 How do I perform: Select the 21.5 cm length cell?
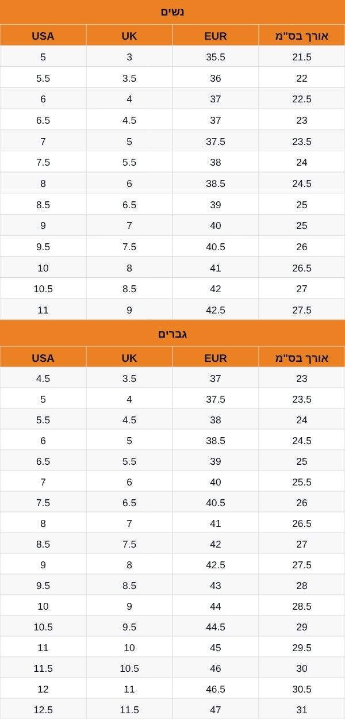tap(302, 57)
